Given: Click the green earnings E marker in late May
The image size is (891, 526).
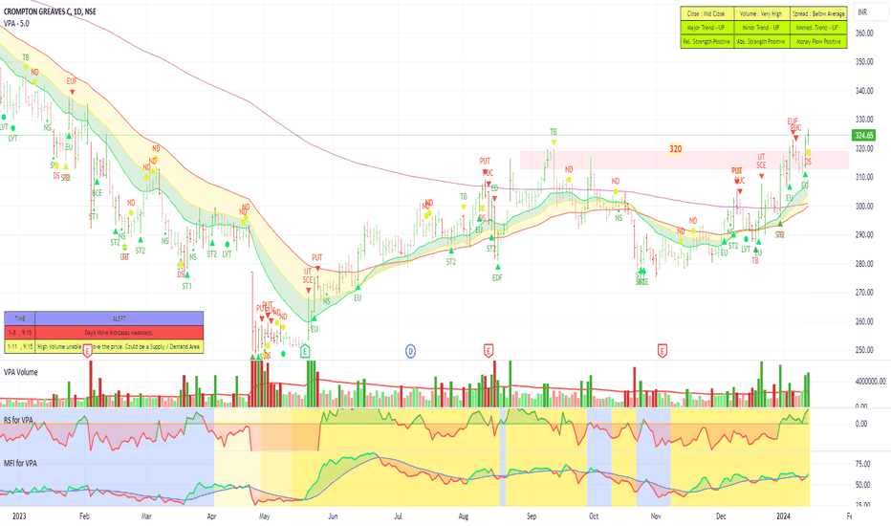Looking at the screenshot, I should point(305,351).
